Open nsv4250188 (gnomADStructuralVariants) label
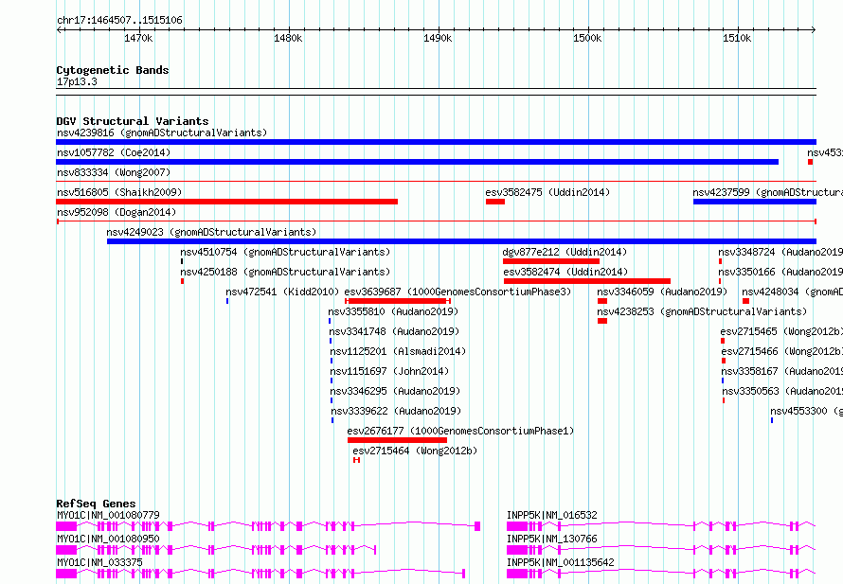843x584 pixels. point(285,272)
